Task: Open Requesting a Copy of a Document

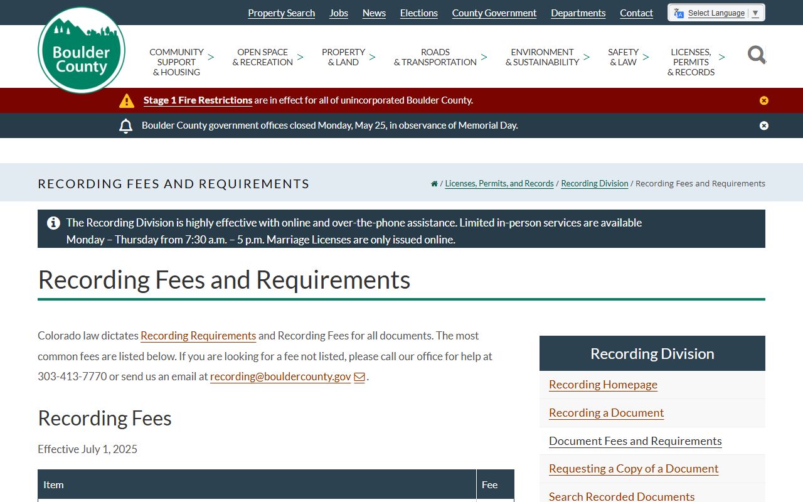Action: click(x=634, y=469)
